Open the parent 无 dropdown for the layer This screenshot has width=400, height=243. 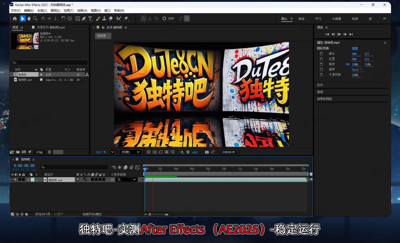tap(127, 180)
